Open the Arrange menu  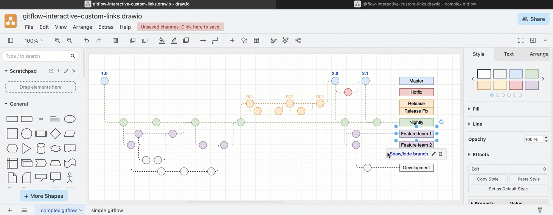[x=82, y=27]
